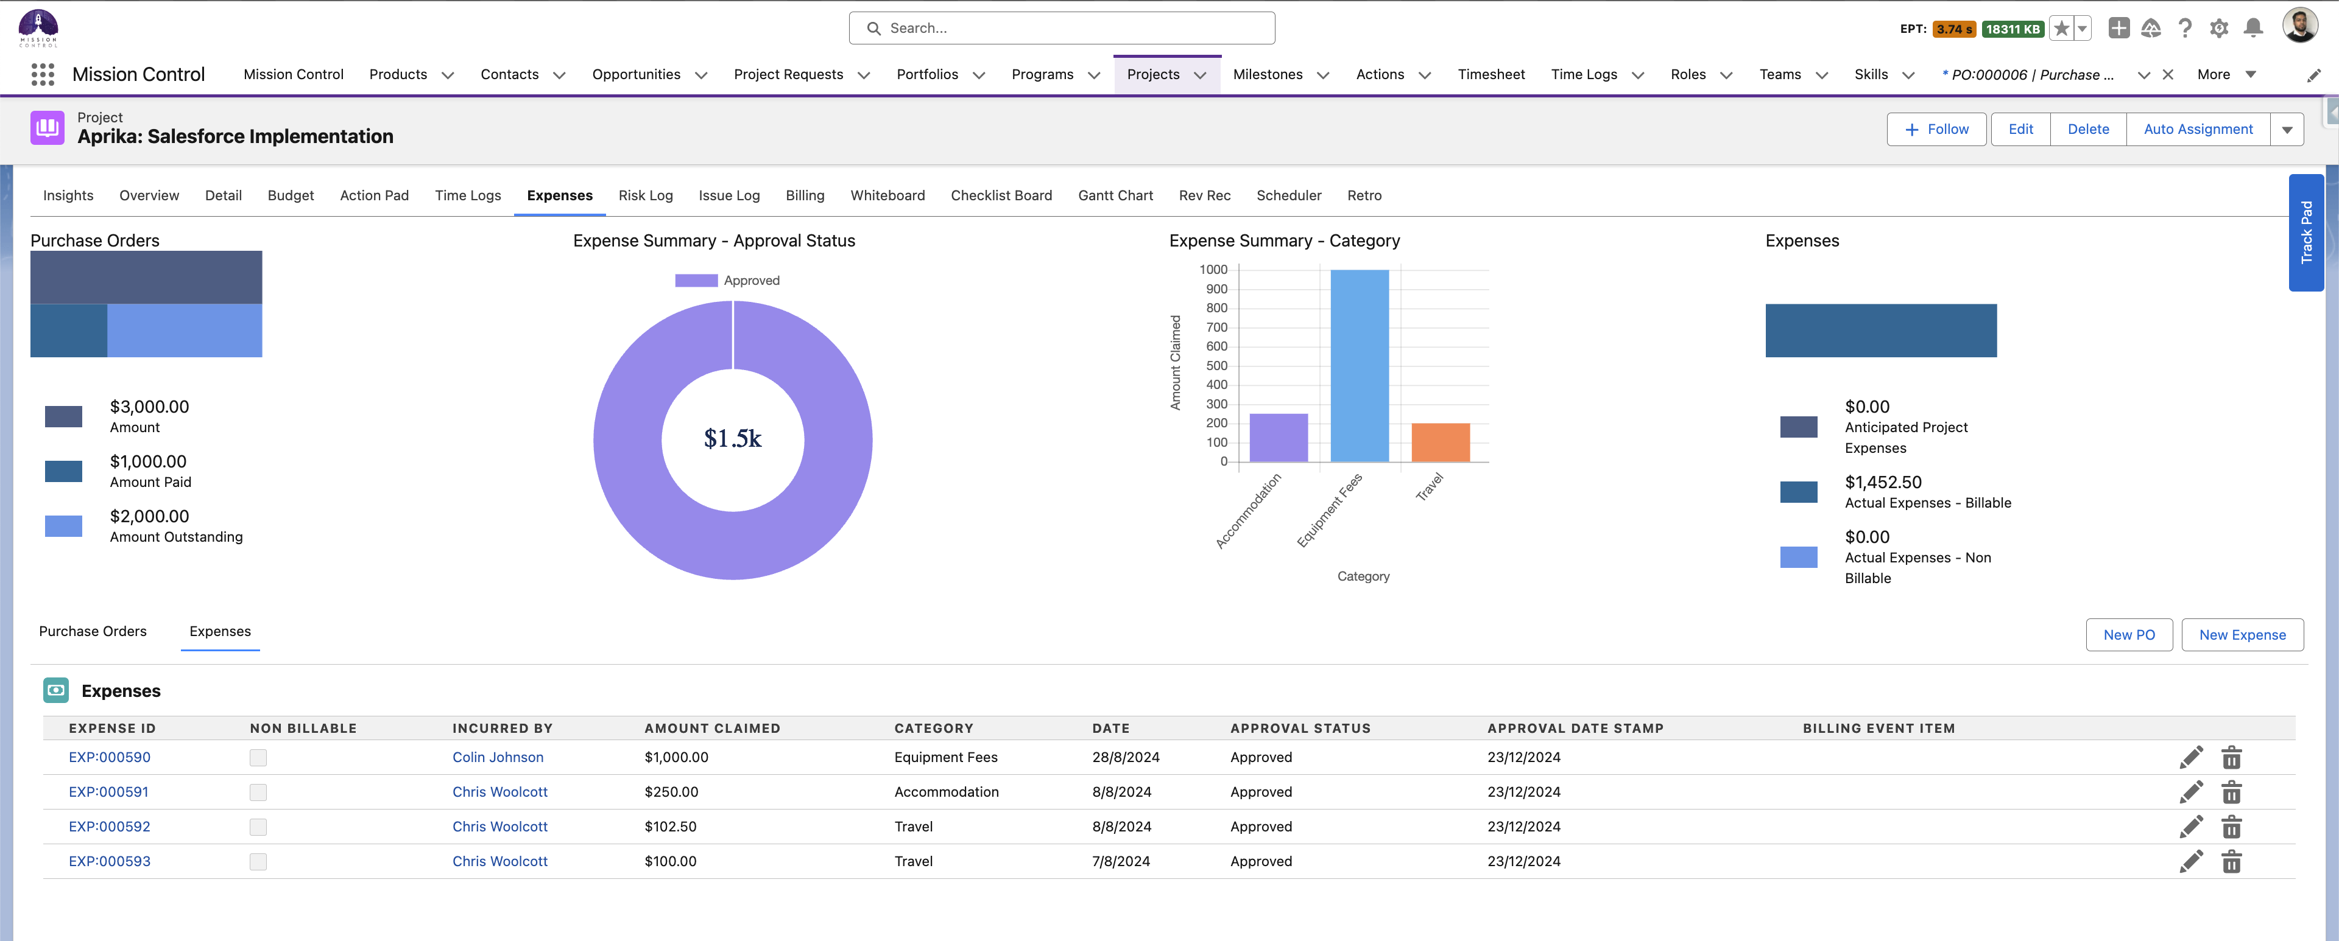Click the Actual Expenses - Billable swatch
The width and height of the screenshot is (2339, 941).
(x=1798, y=492)
